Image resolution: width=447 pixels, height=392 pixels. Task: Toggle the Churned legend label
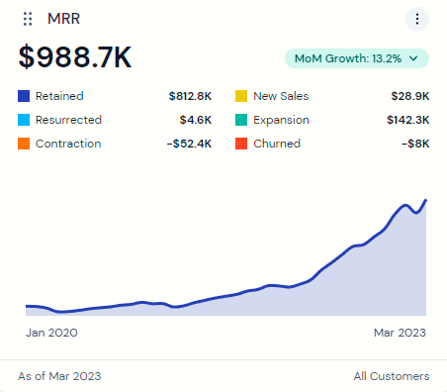[x=277, y=144]
